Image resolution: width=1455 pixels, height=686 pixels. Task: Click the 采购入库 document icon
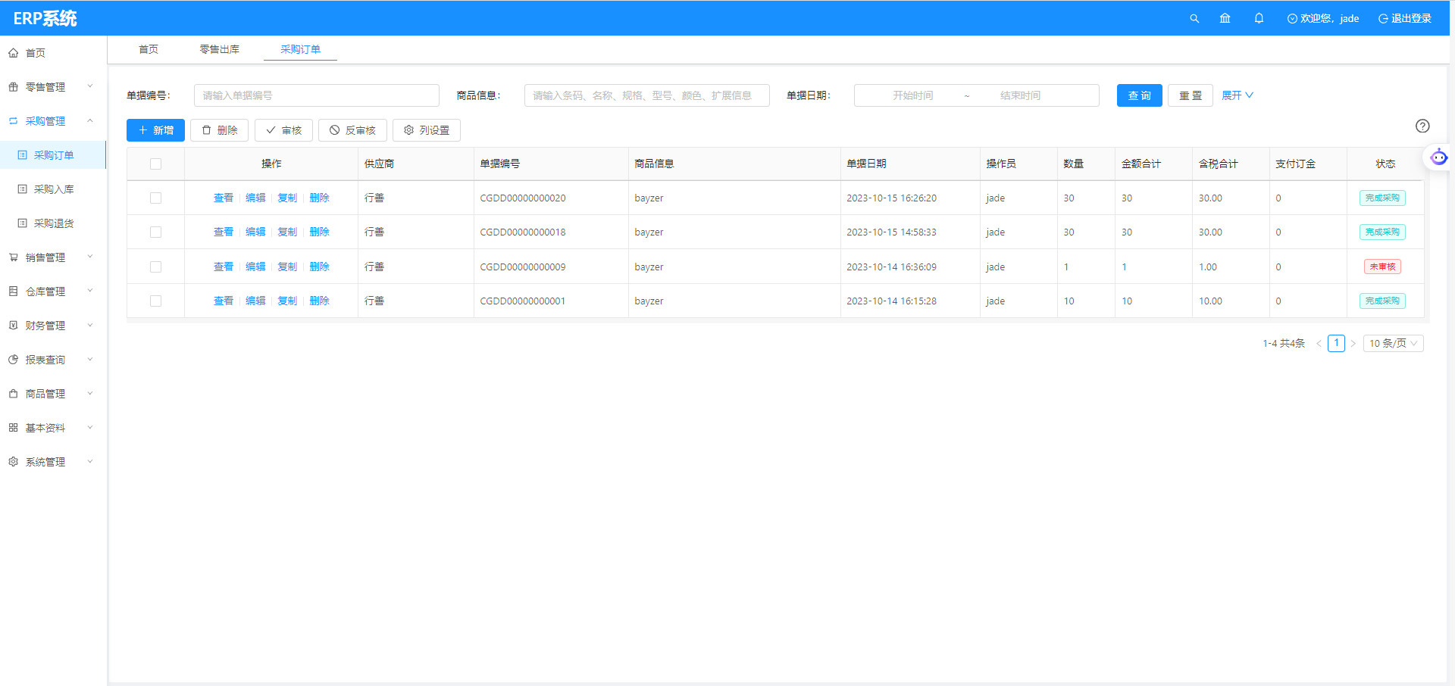(x=22, y=189)
